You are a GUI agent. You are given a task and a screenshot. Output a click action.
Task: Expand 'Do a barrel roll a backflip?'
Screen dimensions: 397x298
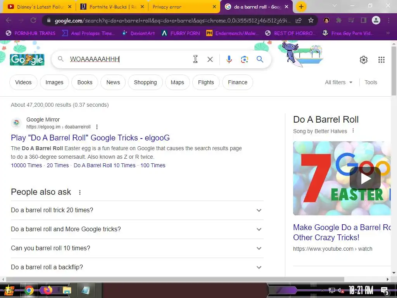137,267
